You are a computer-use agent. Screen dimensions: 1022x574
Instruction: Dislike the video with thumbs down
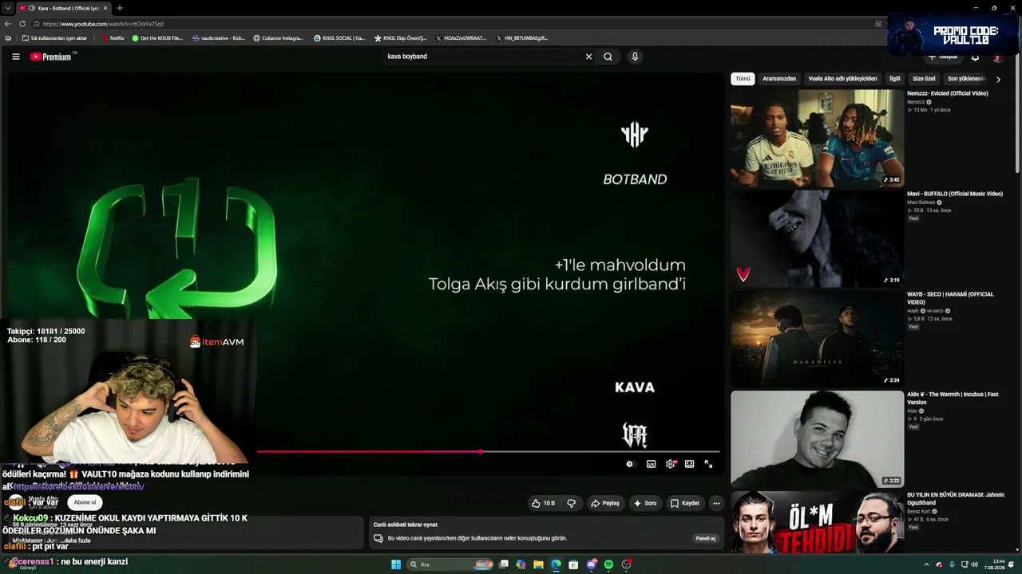pyautogui.click(x=571, y=503)
